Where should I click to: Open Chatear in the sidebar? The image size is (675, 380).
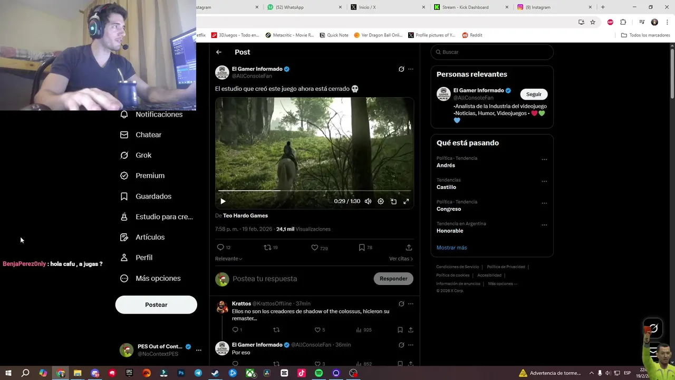click(x=141, y=135)
